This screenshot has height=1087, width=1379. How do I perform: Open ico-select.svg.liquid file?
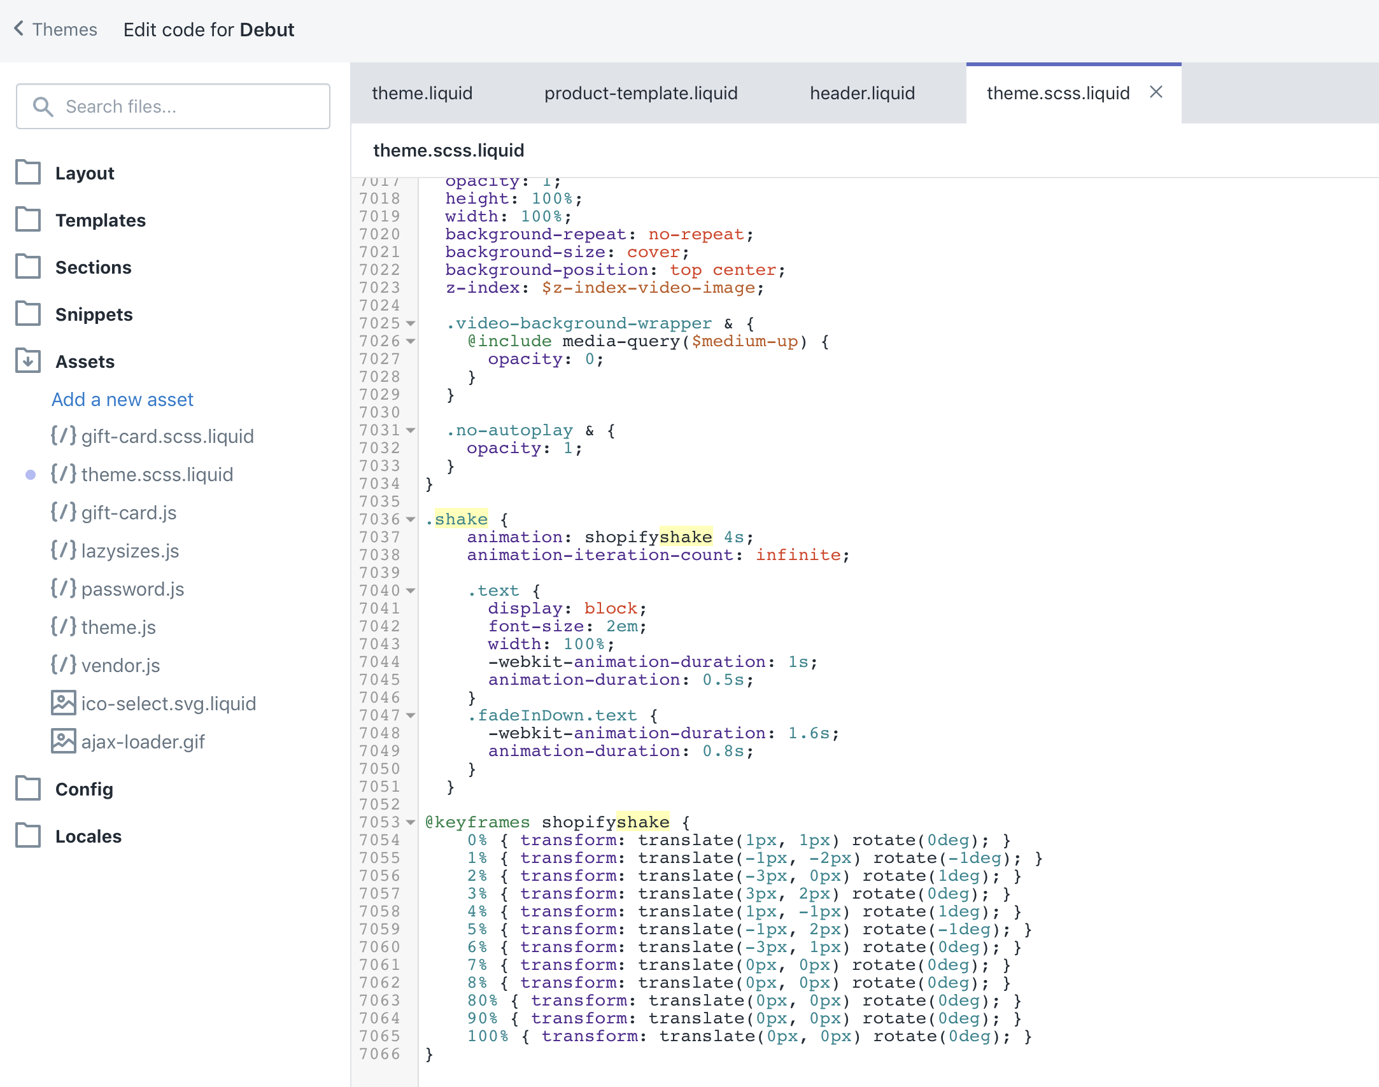click(x=169, y=704)
